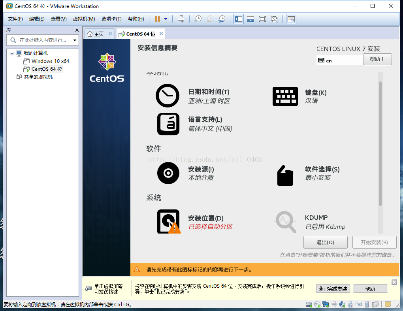Click the sound card status icon

click(x=342, y=305)
